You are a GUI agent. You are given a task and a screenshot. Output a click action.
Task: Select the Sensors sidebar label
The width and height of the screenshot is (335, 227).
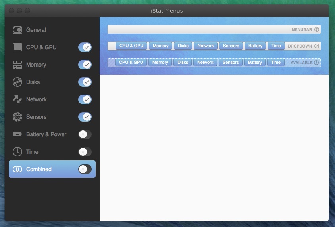[x=37, y=117]
